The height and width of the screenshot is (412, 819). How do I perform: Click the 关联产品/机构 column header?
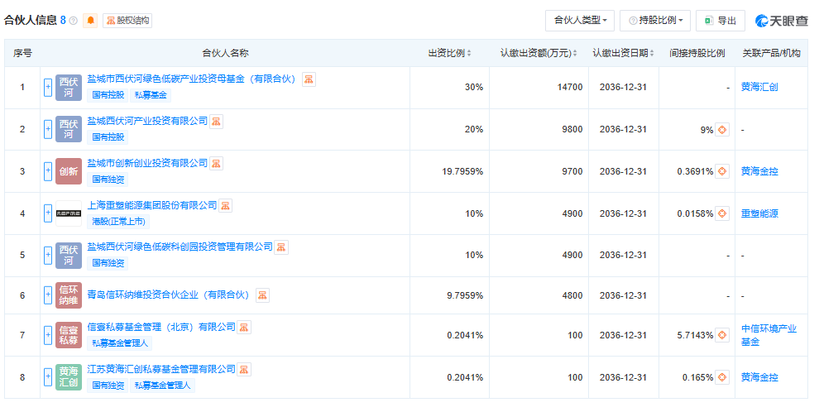click(x=771, y=53)
